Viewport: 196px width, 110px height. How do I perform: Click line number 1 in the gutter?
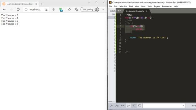click(x=120, y=15)
